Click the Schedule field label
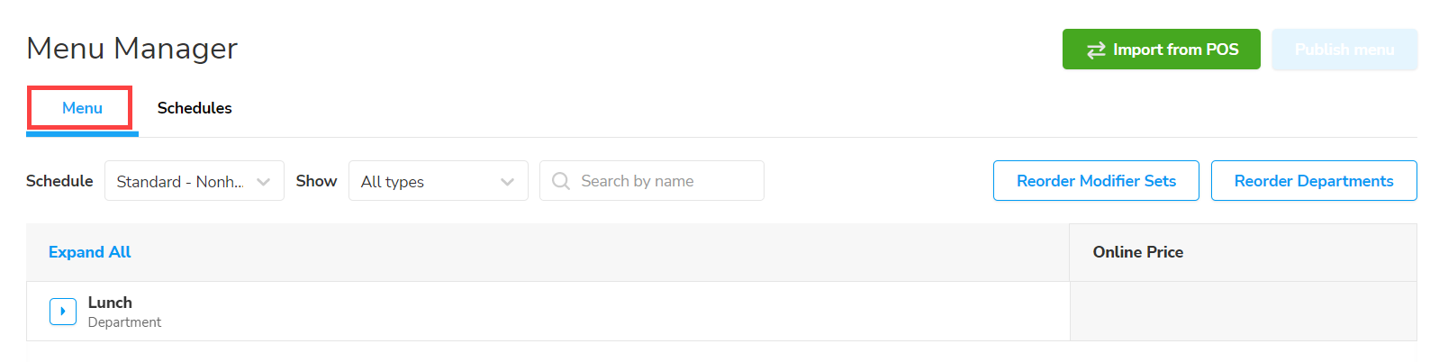 pos(59,181)
